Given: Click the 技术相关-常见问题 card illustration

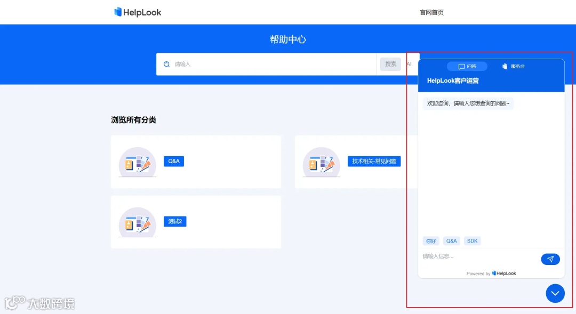Looking at the screenshot, I should coord(321,162).
